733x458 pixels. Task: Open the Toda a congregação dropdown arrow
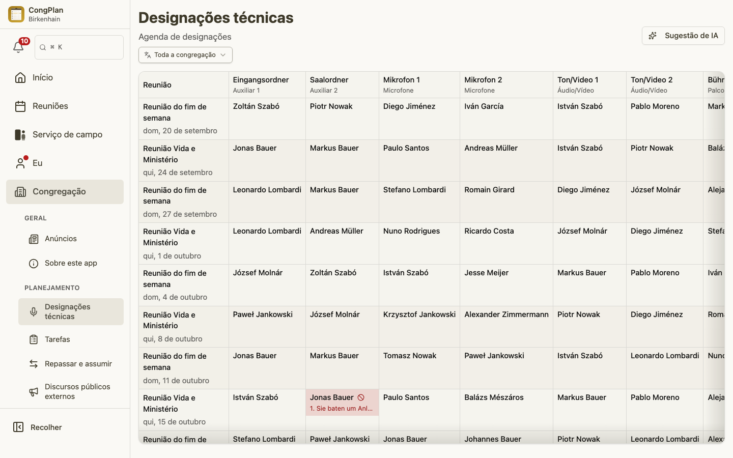coord(223,55)
